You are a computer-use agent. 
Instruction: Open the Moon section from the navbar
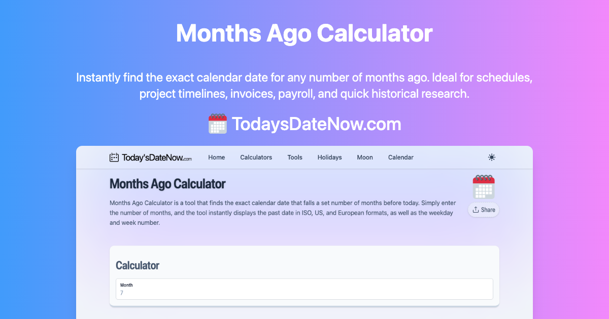(x=364, y=157)
